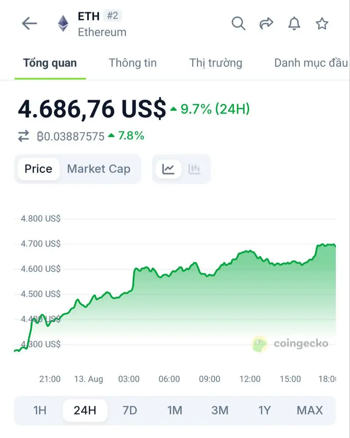This screenshot has height=438, width=350.
Task: Choose the 1M time range
Action: pos(174,410)
